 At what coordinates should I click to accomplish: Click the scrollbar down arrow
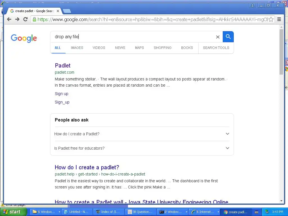click(x=281, y=201)
